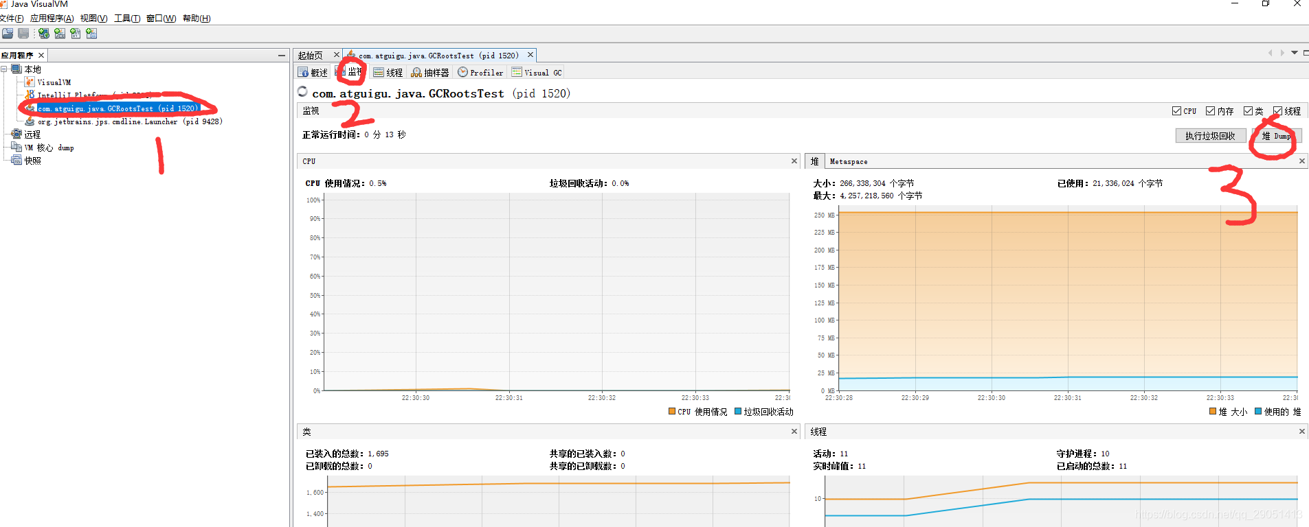The image size is (1309, 527).
Task: Click the 垃圾回收活动 blue legend swatch
Action: click(x=738, y=412)
